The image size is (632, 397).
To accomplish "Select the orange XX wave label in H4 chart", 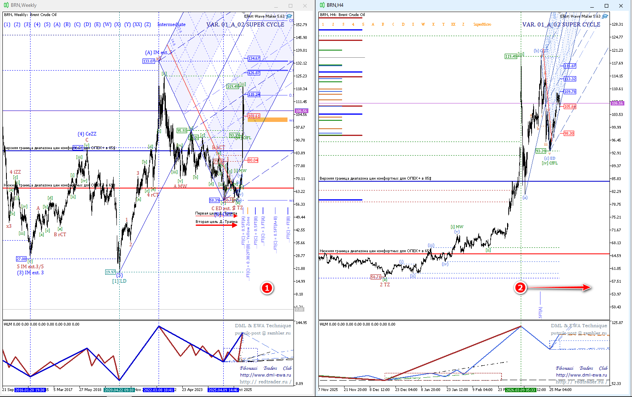I will 453,24.
